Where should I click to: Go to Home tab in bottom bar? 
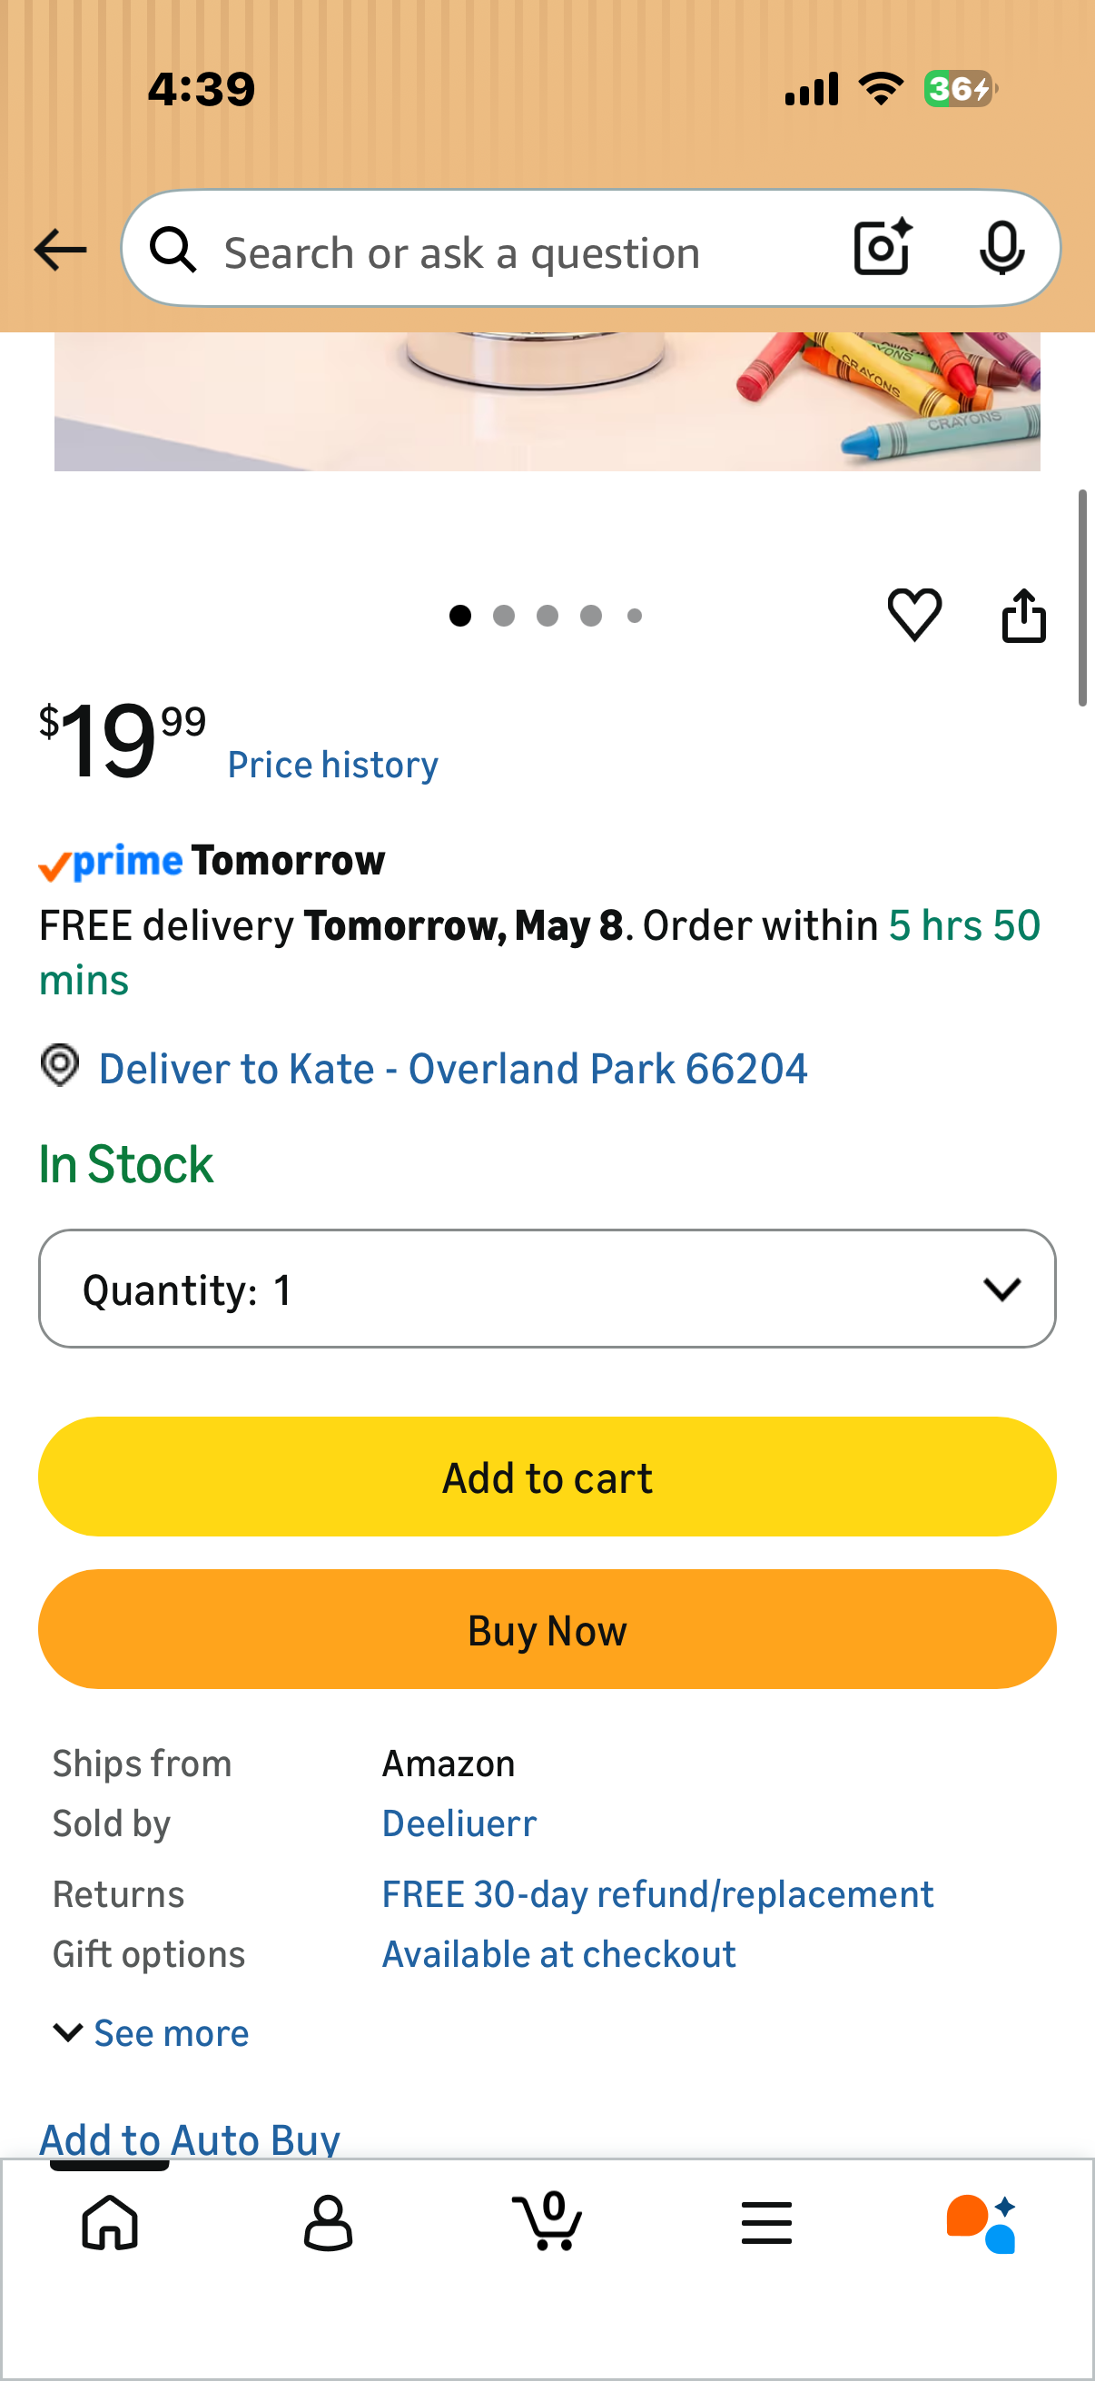(110, 2223)
